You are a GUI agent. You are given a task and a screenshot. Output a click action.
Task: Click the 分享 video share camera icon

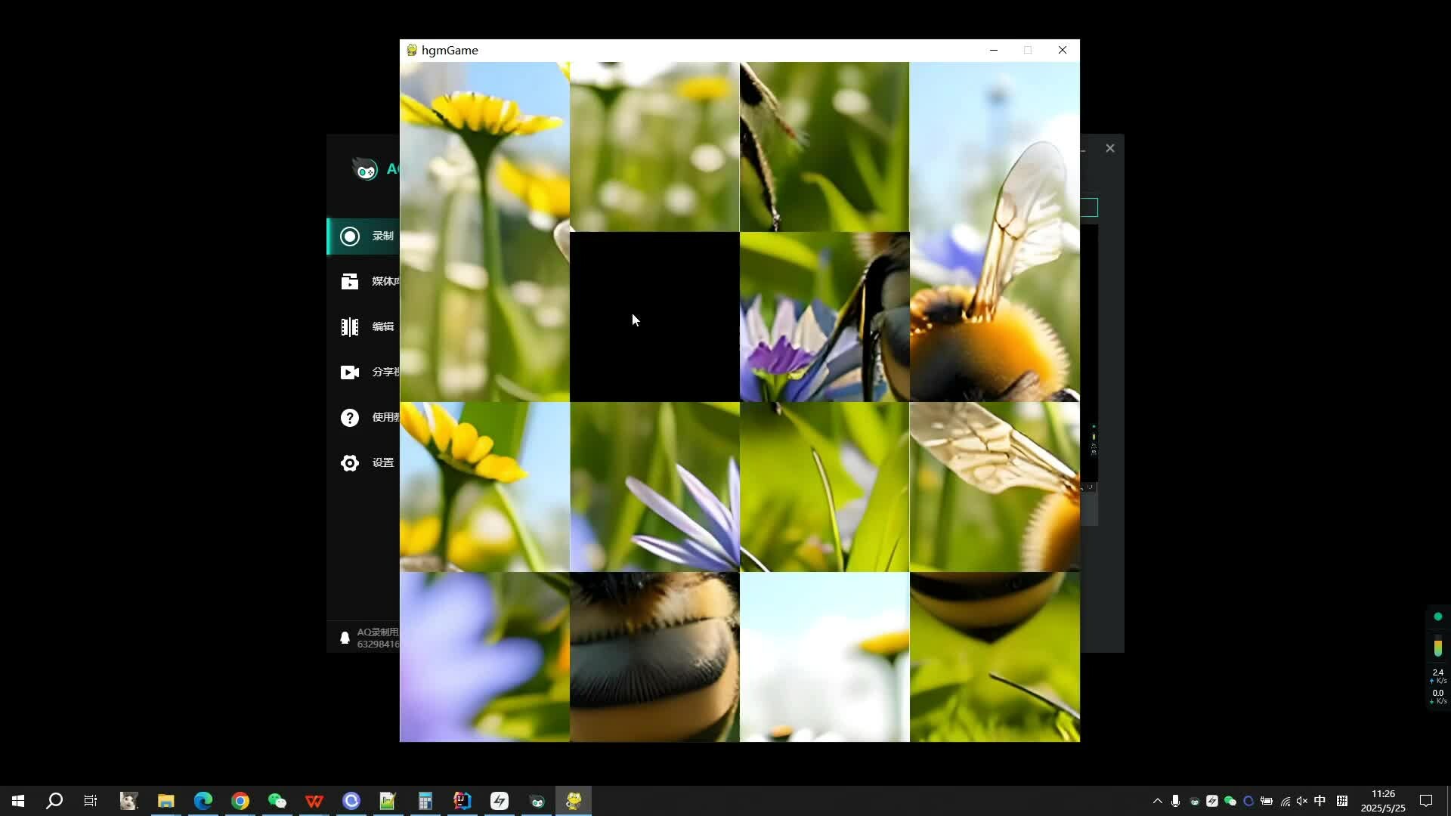click(x=349, y=372)
